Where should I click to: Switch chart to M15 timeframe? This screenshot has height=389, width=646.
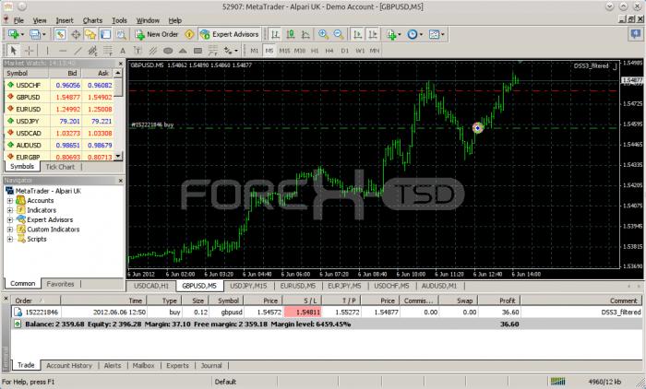(284, 51)
